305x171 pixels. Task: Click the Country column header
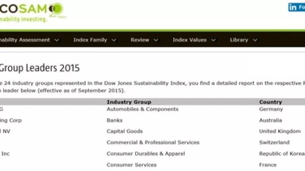[270, 102]
